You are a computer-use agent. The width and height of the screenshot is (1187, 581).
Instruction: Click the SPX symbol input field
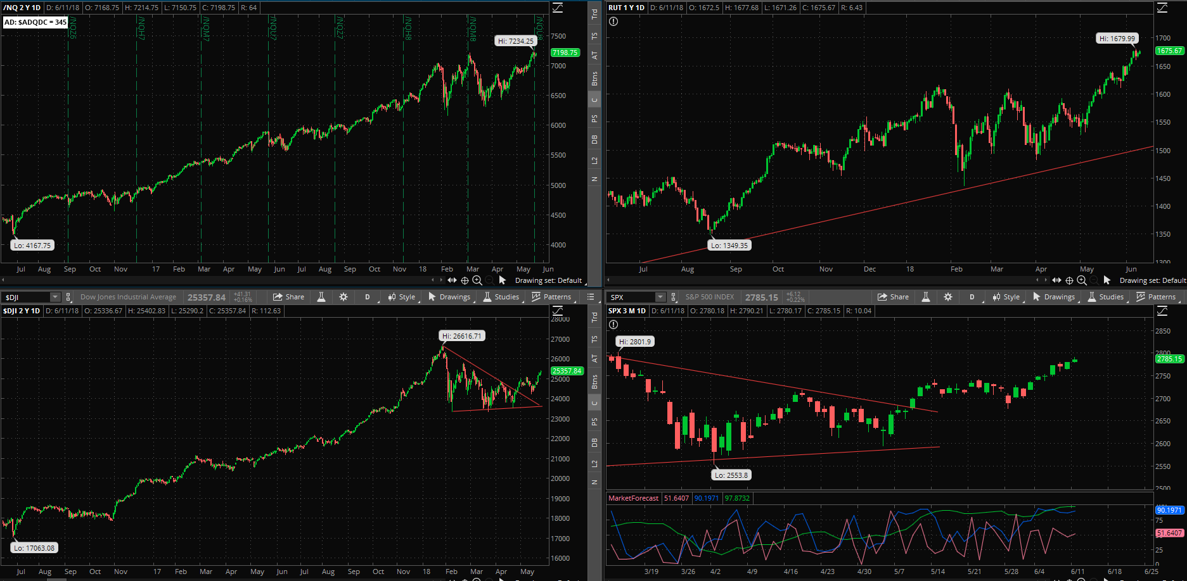tap(631, 297)
